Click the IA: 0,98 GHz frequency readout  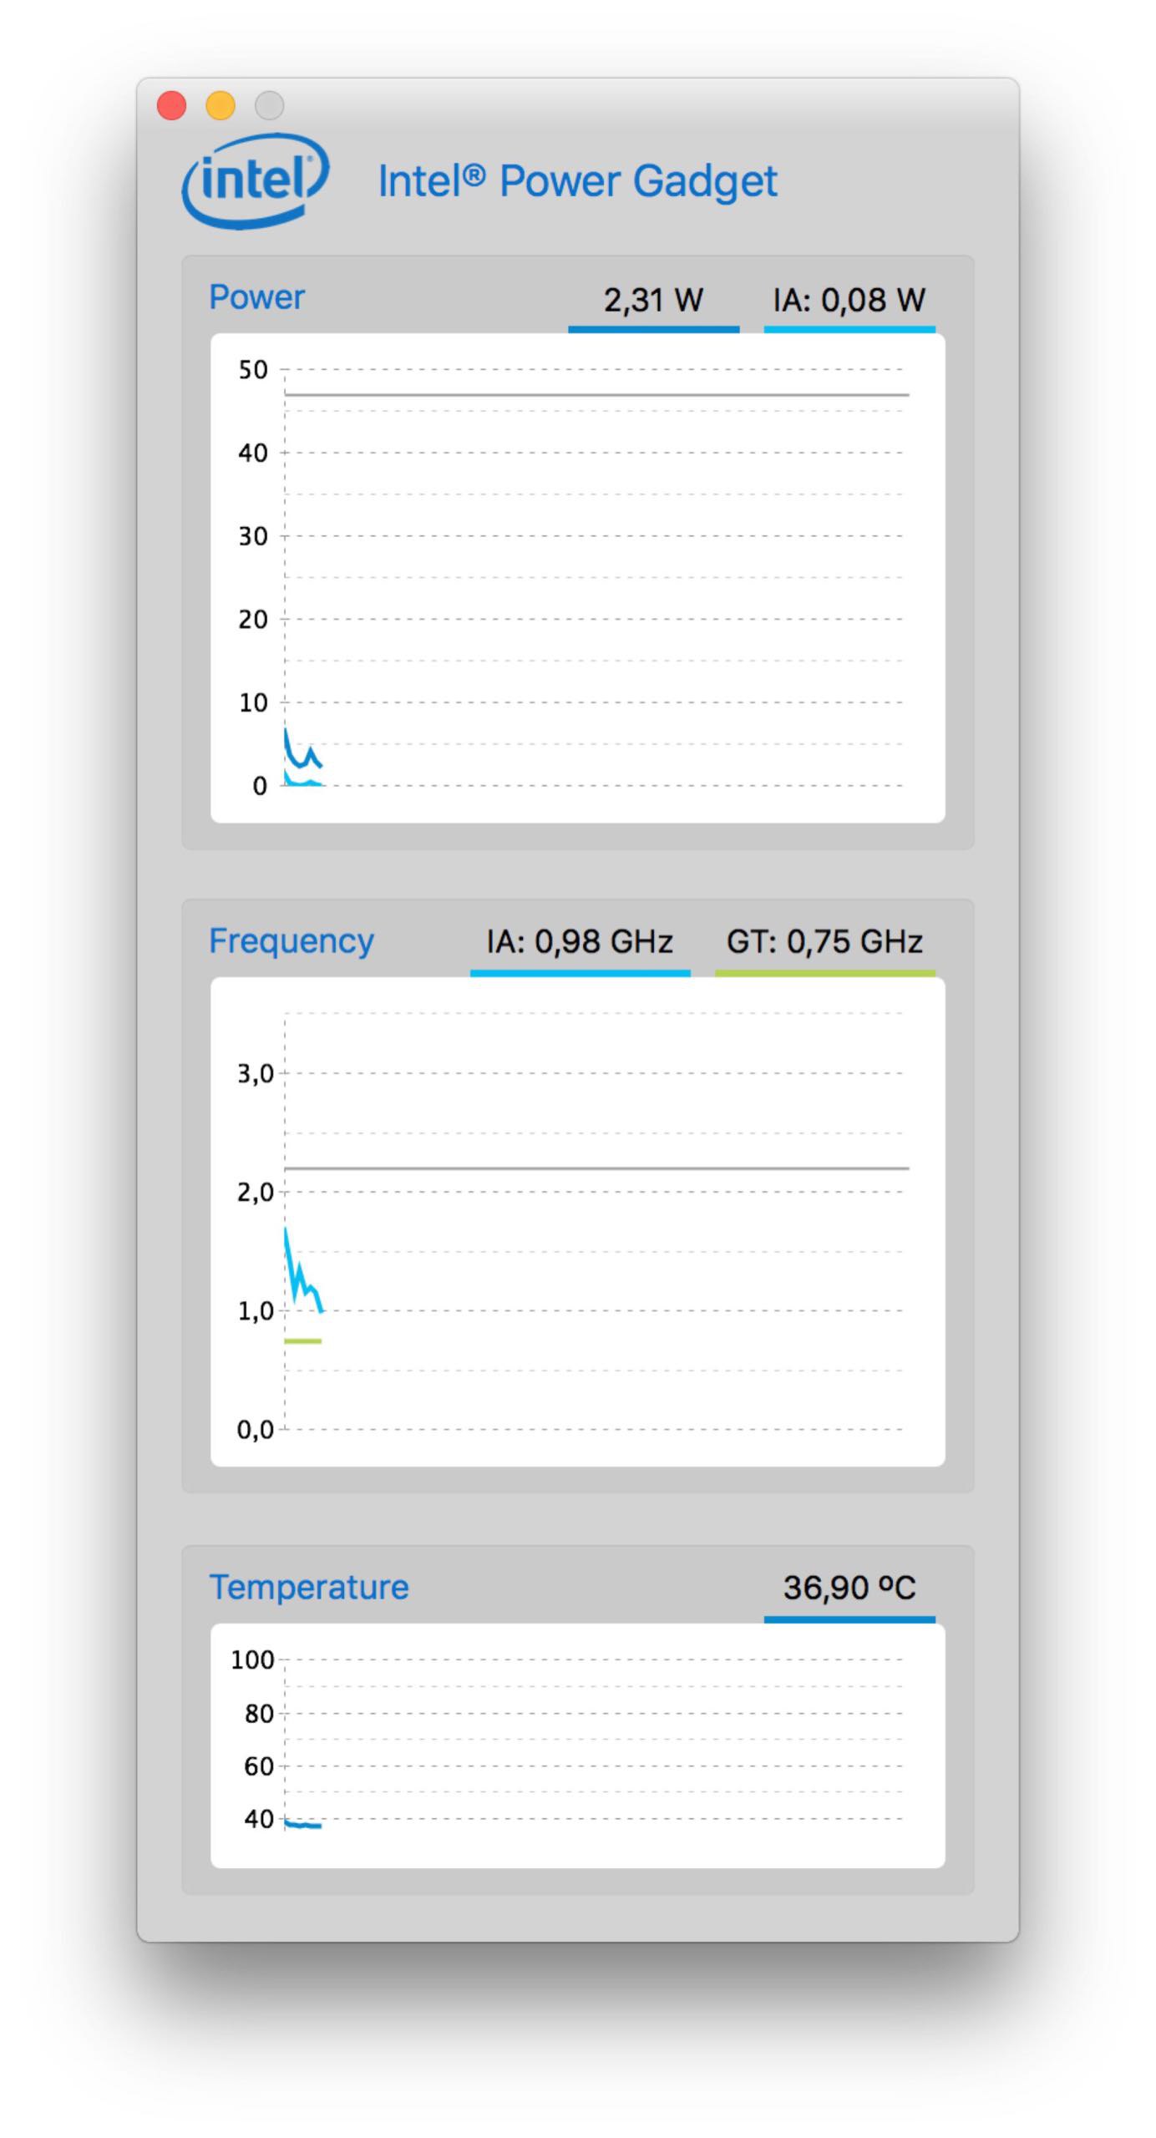click(580, 941)
